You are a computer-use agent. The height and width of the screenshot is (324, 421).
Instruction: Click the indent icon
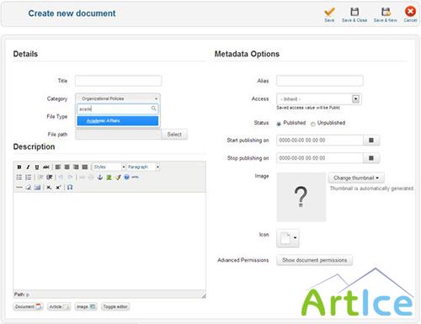[50, 178]
